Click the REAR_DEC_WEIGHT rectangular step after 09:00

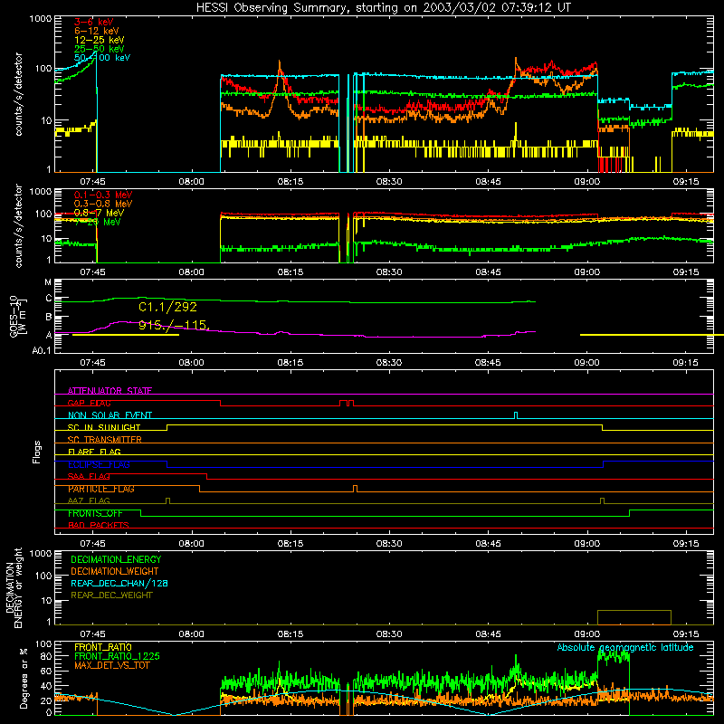[634, 617]
